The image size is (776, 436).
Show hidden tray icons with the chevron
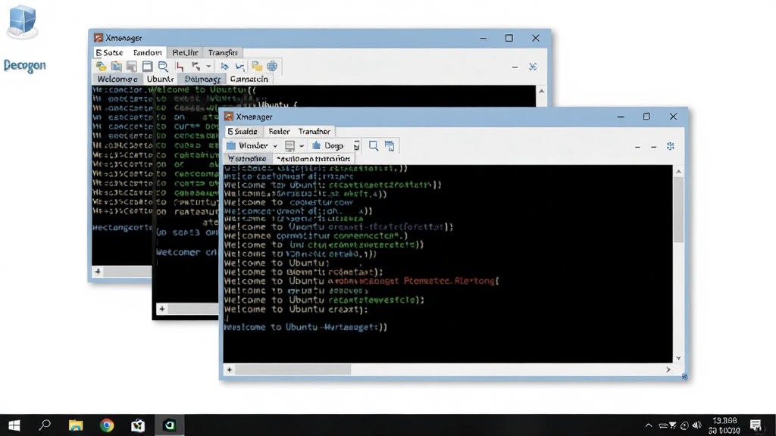649,425
